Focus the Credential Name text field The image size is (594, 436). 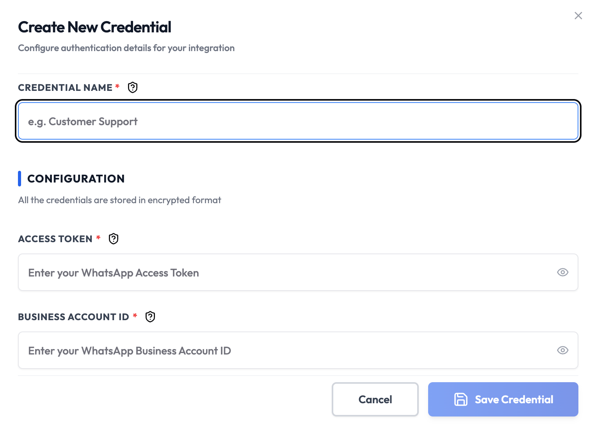click(298, 121)
